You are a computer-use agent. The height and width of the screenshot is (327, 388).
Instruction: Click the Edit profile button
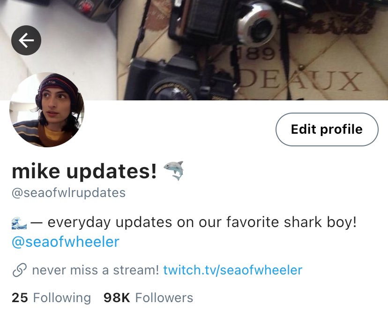pyautogui.click(x=327, y=129)
